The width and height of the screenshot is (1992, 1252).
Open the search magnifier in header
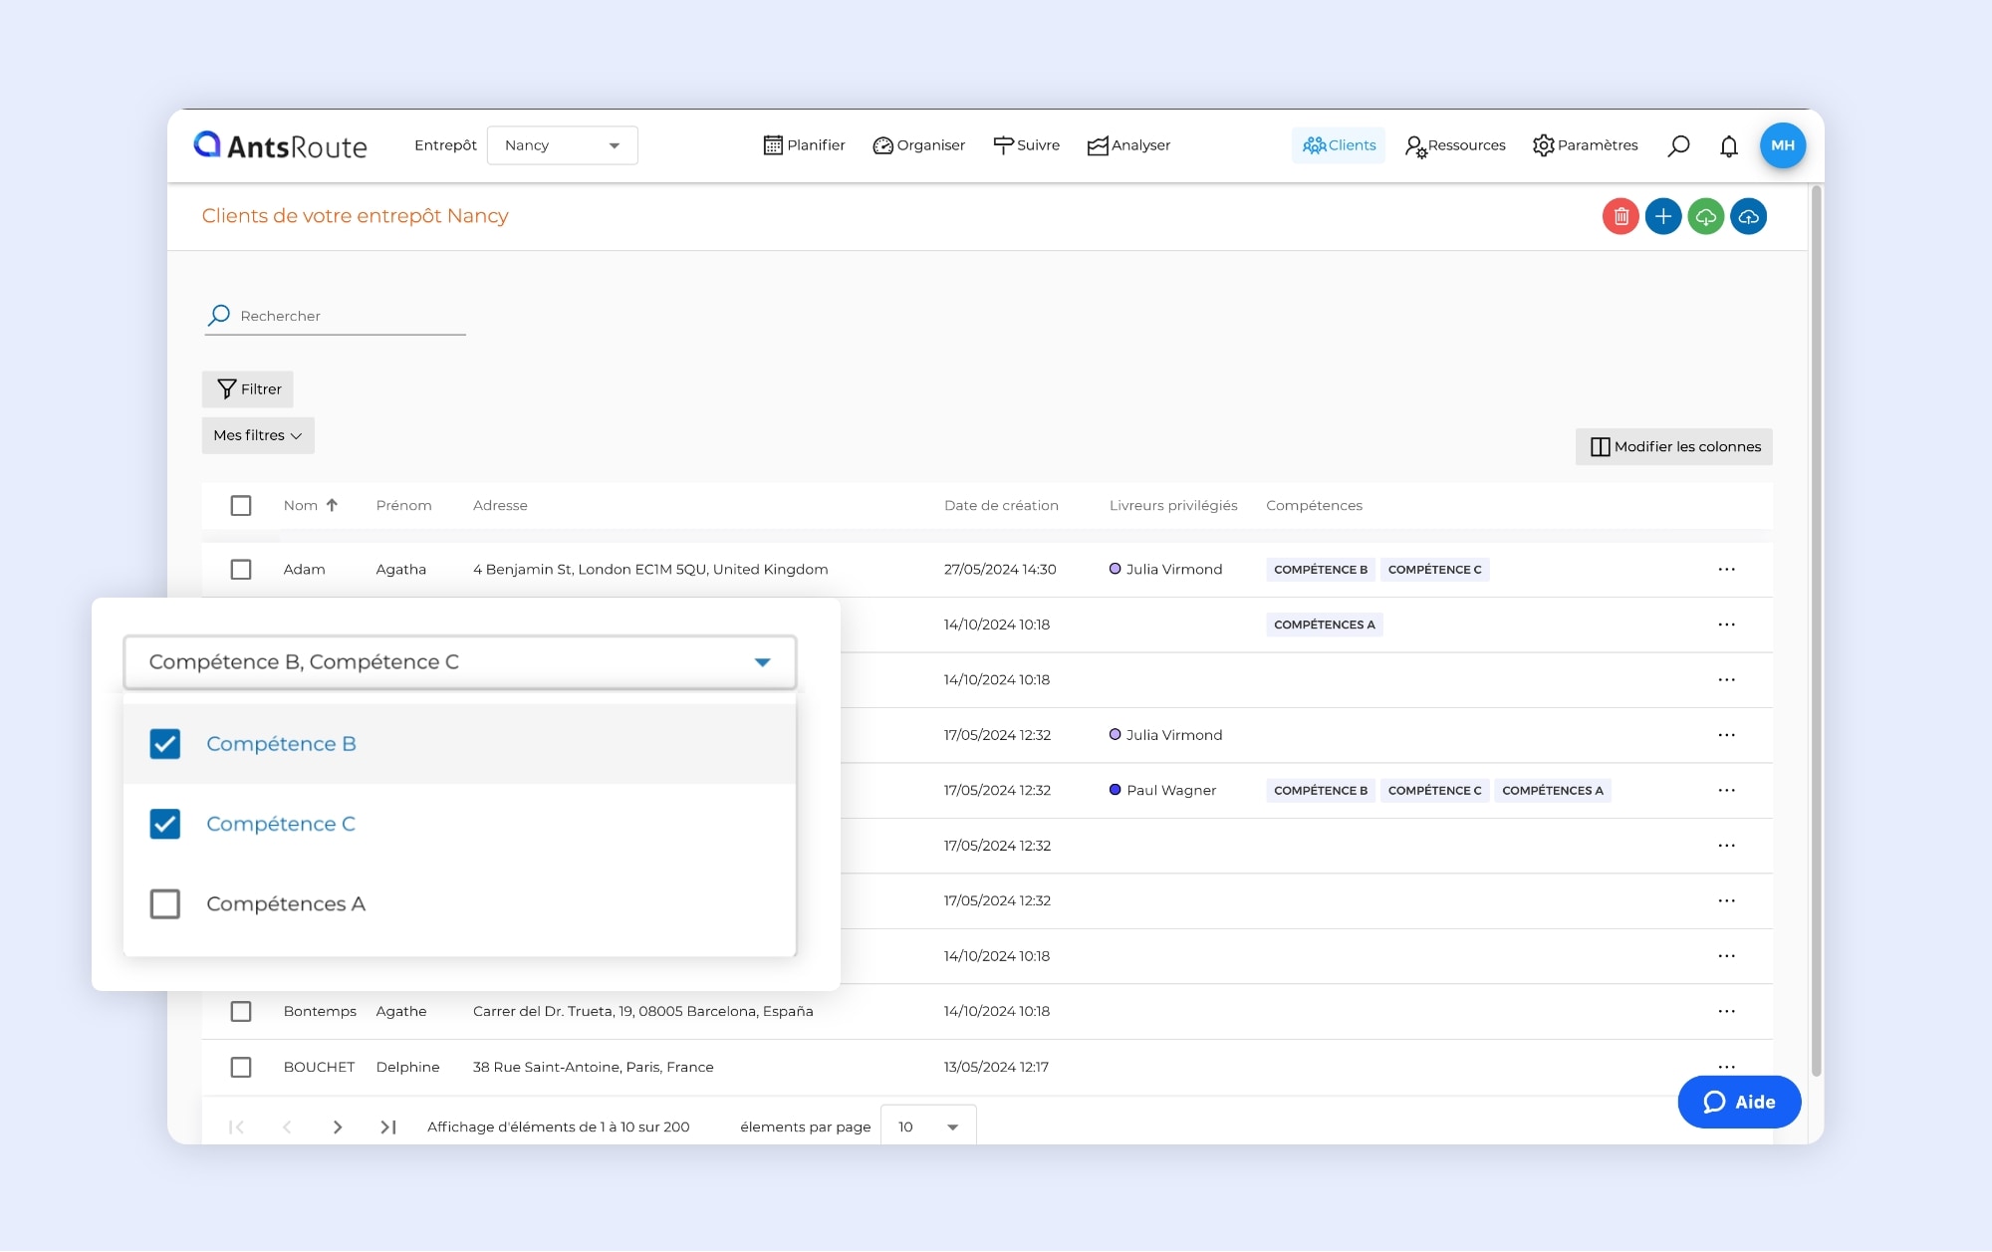point(1679,145)
